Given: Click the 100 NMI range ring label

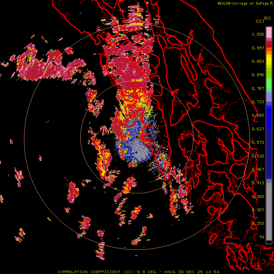Looking at the screenshot, I should coord(137,24).
